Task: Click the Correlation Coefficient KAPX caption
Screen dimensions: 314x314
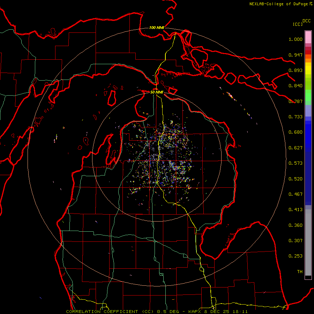Action: click(x=157, y=312)
